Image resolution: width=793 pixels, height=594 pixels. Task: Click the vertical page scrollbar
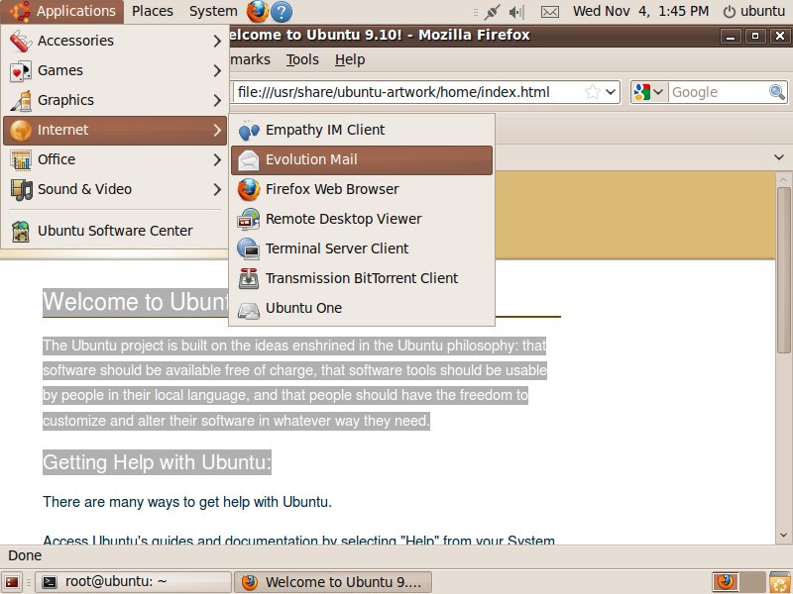pos(784,297)
